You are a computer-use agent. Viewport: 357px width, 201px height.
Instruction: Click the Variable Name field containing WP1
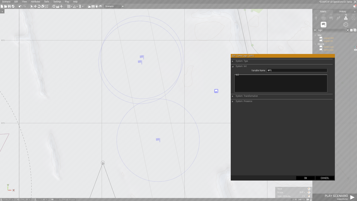point(297,70)
